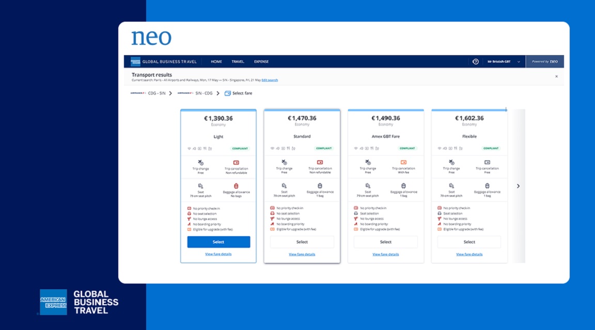Click the Flexible fare baggage allowance icon
Screen dimensions: 595x330
click(x=487, y=186)
